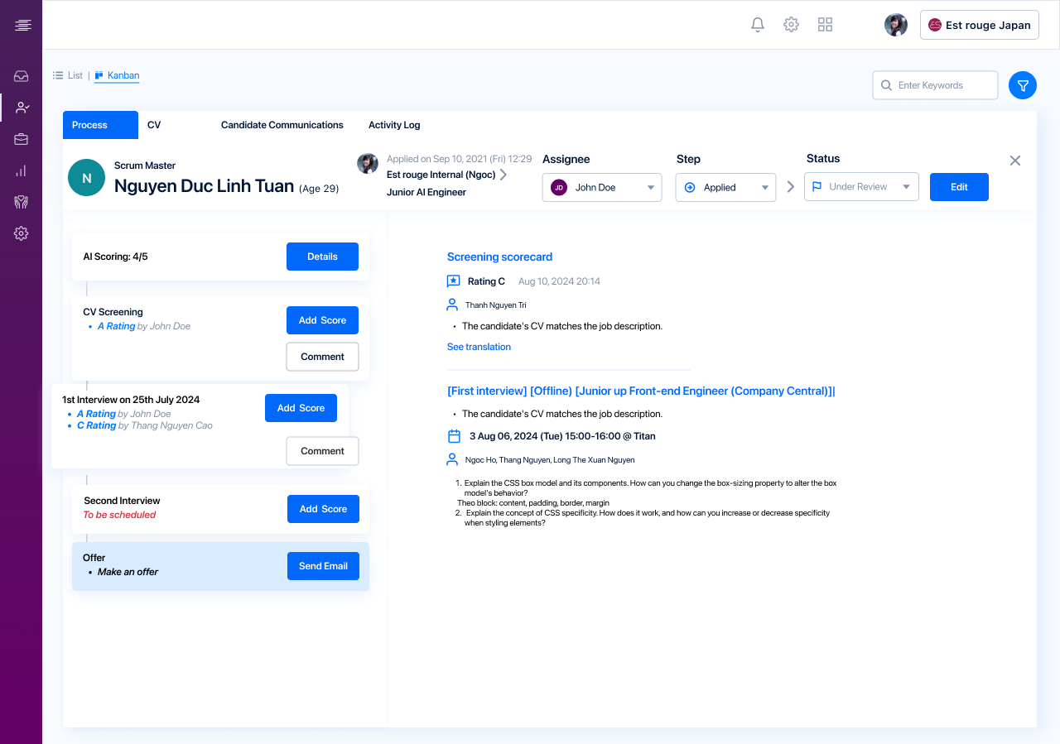The height and width of the screenshot is (744, 1060).
Task: Open First interview Front-end Engineer link
Action: point(641,391)
